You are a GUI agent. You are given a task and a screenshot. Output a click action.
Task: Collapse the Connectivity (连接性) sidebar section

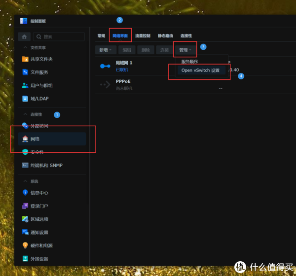coord(25,114)
